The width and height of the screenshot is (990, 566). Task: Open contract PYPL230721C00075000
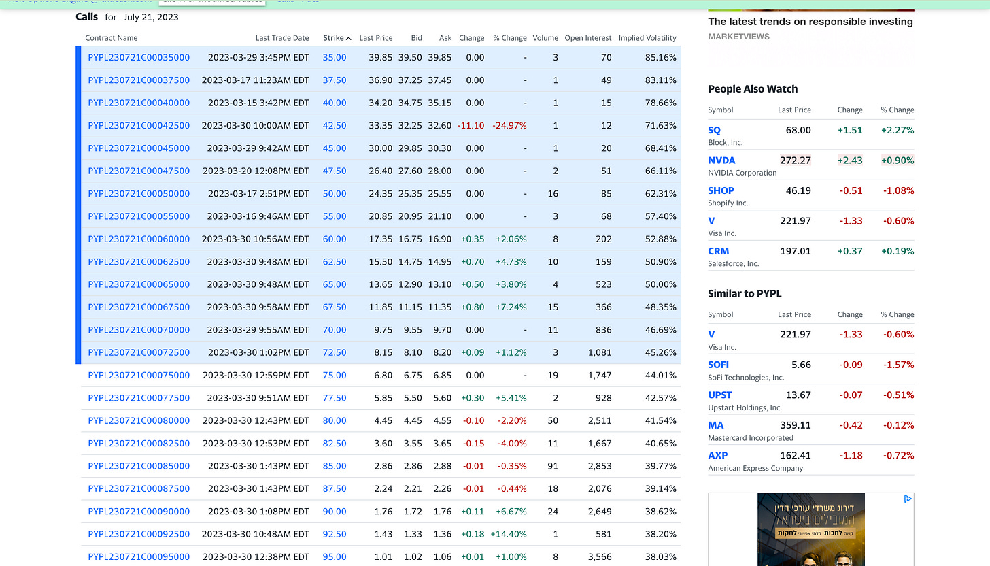[x=139, y=375]
